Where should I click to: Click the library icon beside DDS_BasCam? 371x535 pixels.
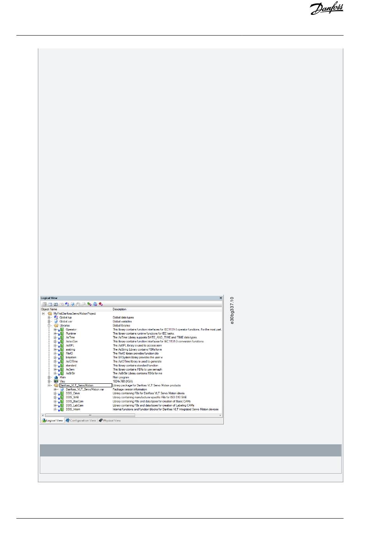(62, 401)
